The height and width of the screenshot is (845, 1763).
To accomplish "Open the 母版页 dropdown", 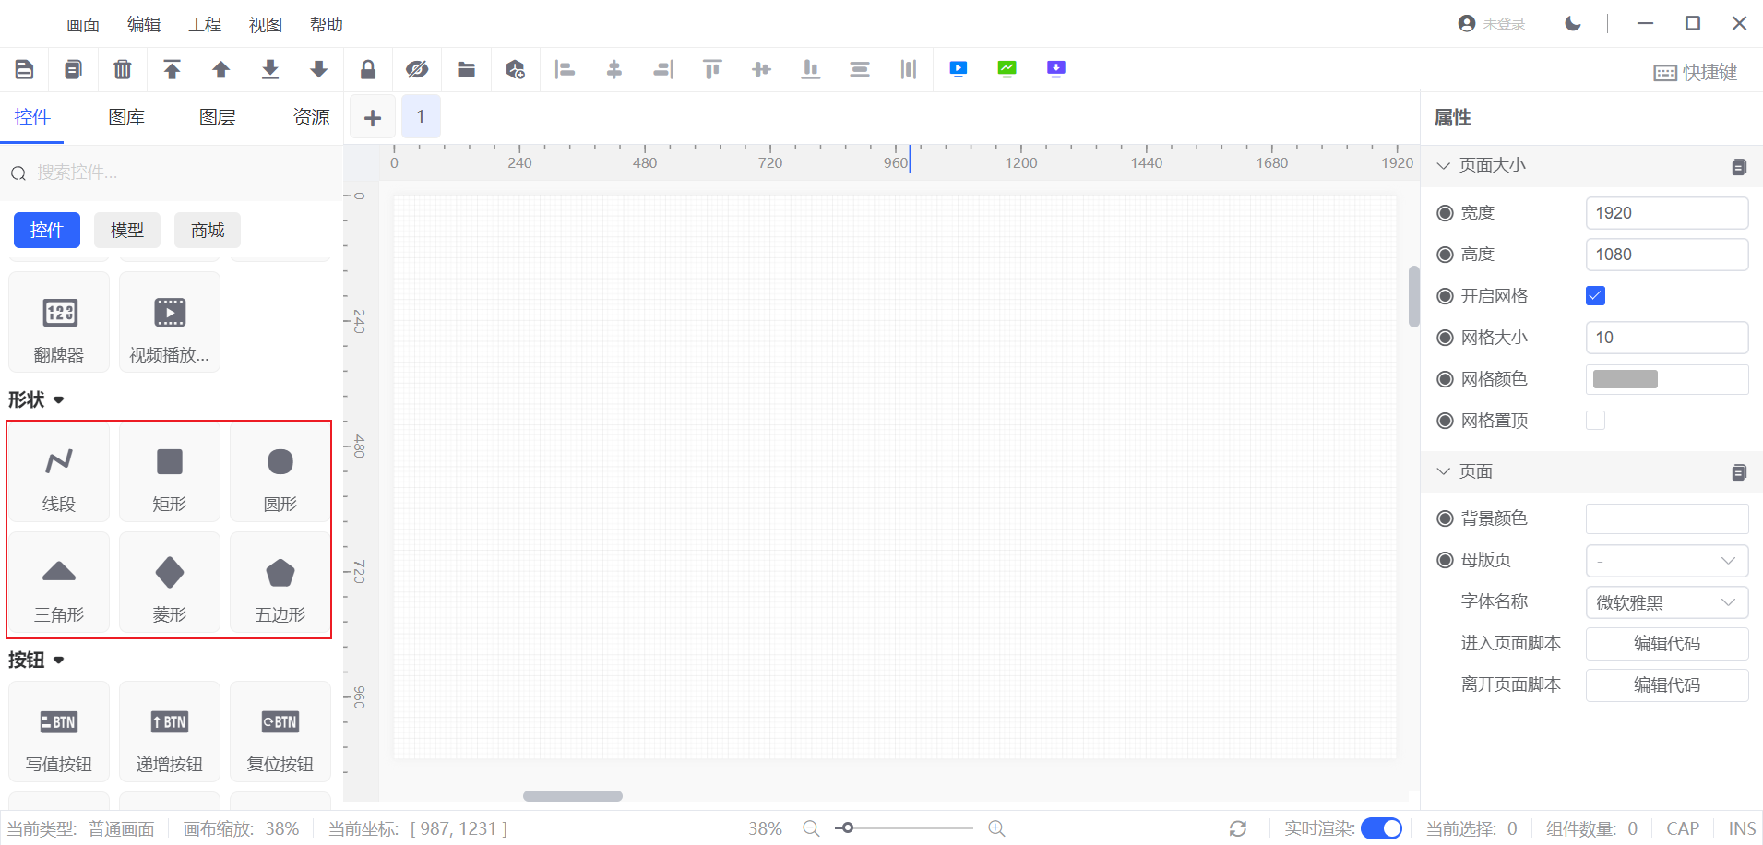I will (1666, 561).
